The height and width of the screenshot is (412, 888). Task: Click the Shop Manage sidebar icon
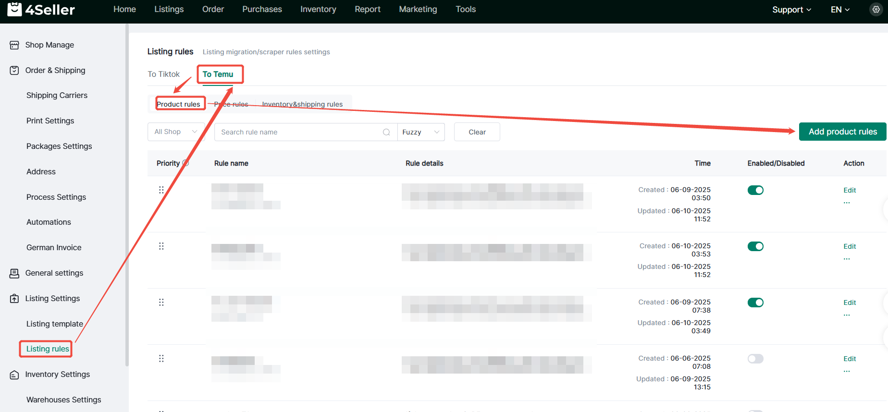14,45
